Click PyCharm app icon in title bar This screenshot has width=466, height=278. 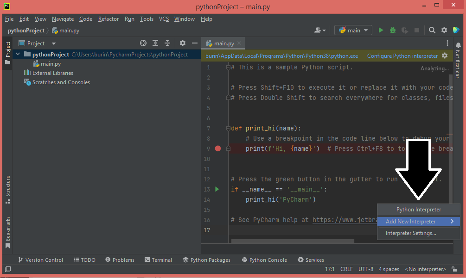[7, 6]
